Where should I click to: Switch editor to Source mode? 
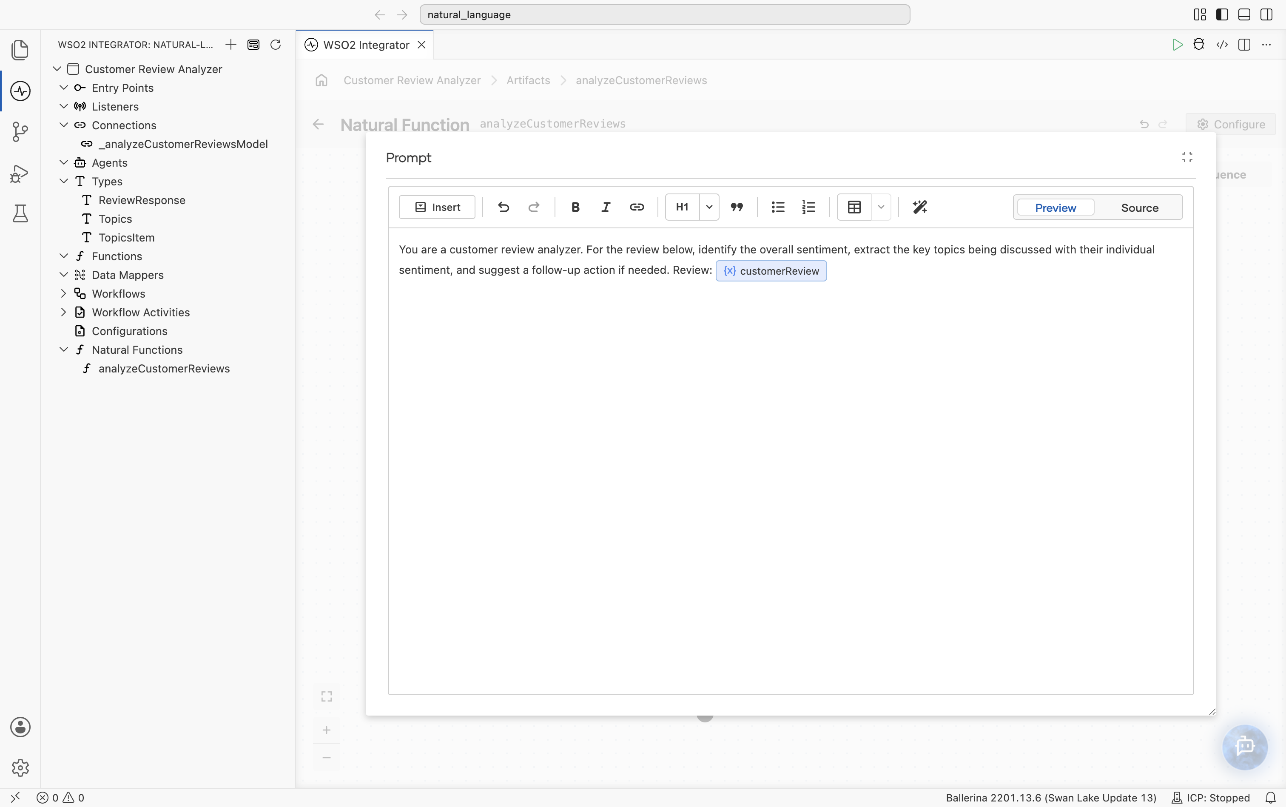click(1140, 207)
